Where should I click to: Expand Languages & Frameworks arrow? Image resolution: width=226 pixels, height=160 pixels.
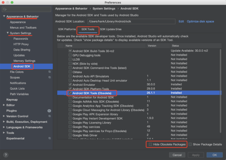[x=4, y=127]
